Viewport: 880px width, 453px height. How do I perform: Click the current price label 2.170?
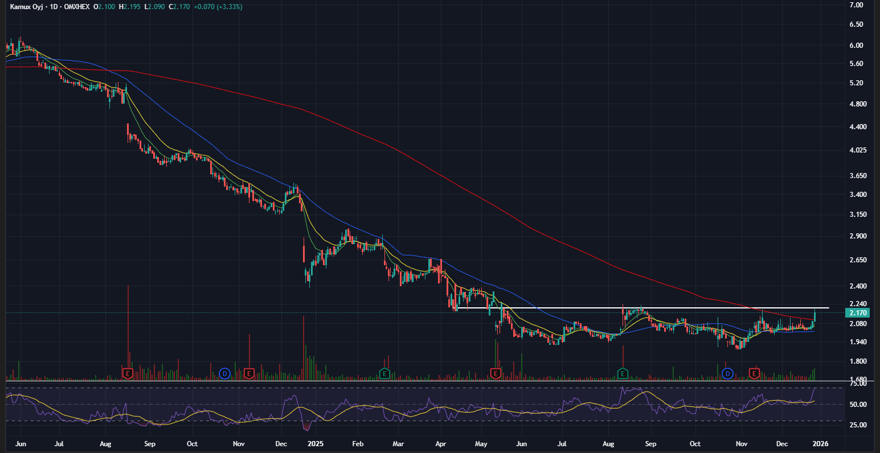(x=857, y=313)
